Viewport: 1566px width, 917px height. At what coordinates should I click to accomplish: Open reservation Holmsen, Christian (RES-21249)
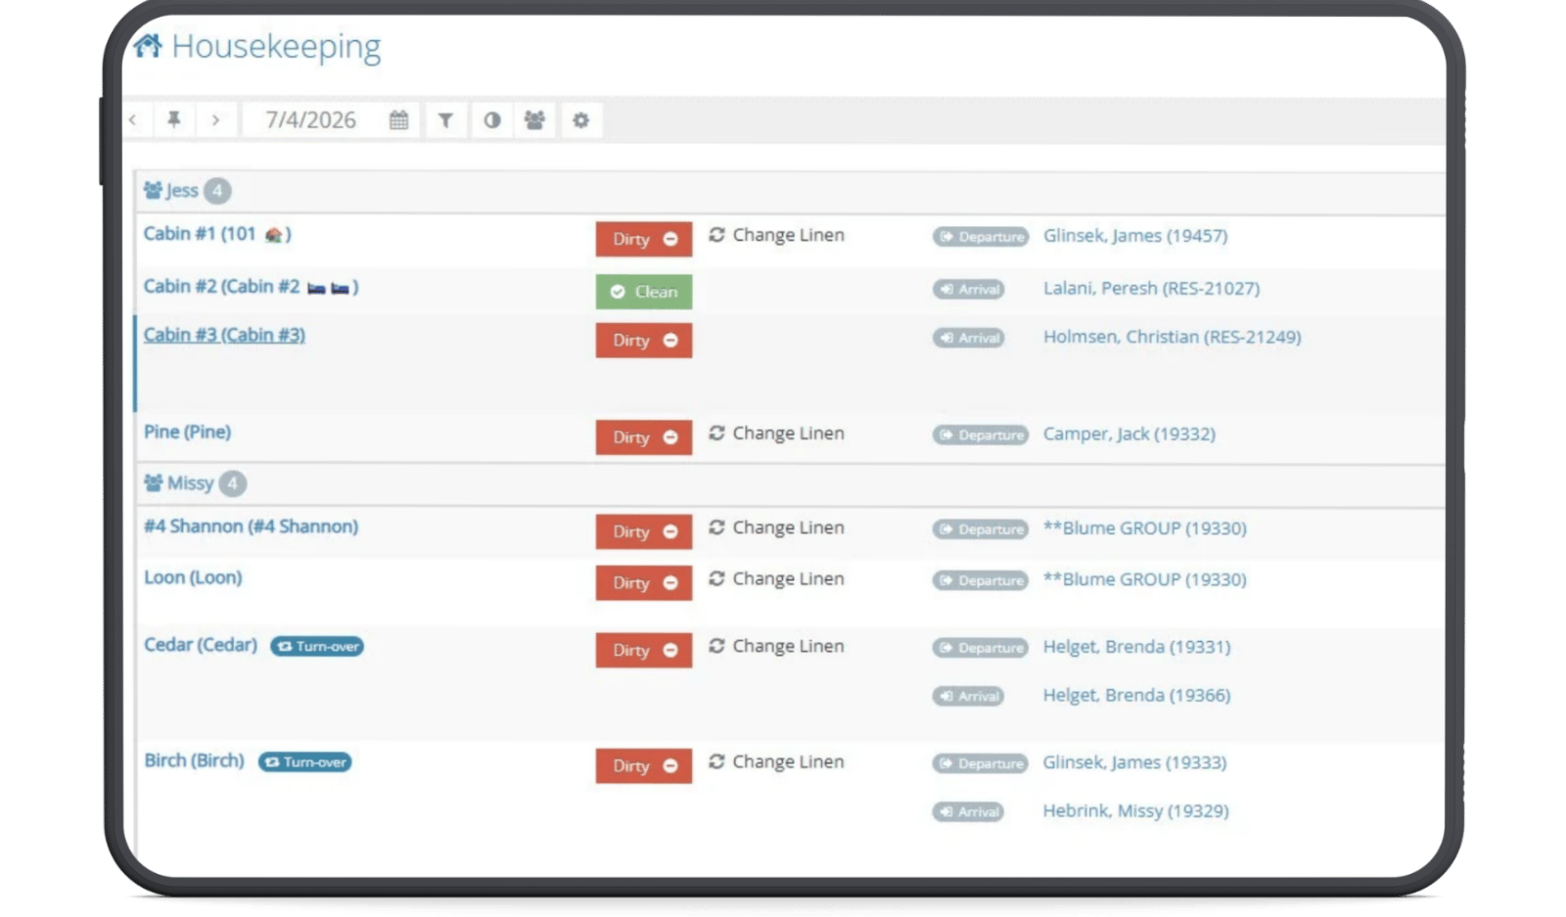click(1173, 337)
